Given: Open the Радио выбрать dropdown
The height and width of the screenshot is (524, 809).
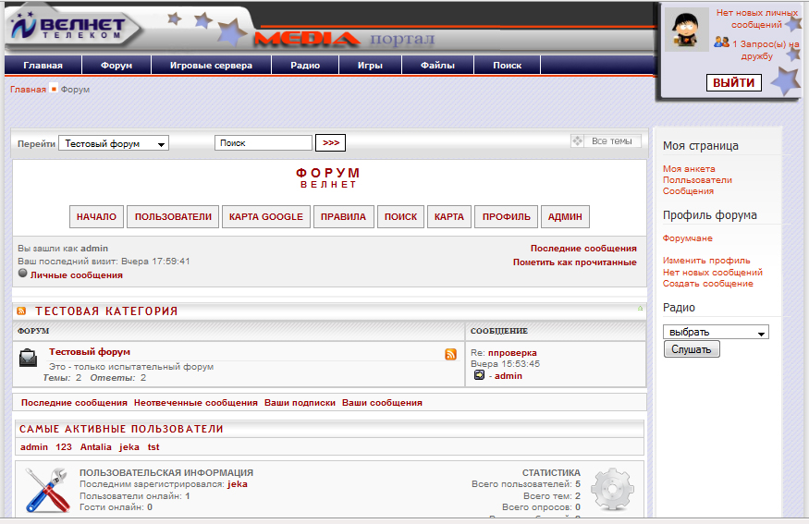Looking at the screenshot, I should coord(716,332).
